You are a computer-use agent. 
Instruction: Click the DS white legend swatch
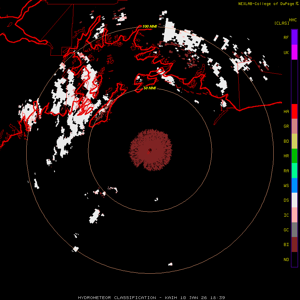294,200
